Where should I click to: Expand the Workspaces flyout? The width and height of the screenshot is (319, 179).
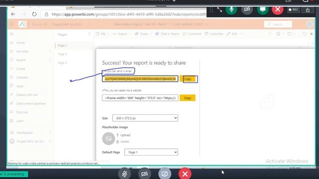(50, 133)
